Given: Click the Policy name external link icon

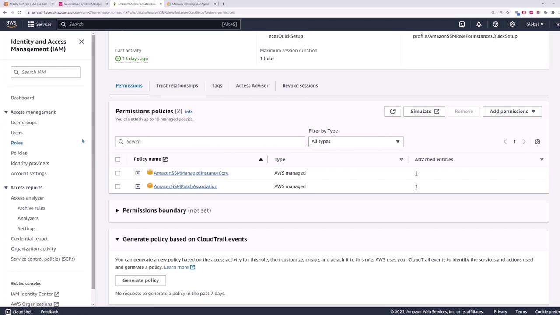Looking at the screenshot, I should point(165,159).
